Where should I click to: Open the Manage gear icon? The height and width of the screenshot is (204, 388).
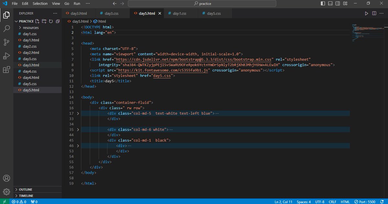[6, 191]
